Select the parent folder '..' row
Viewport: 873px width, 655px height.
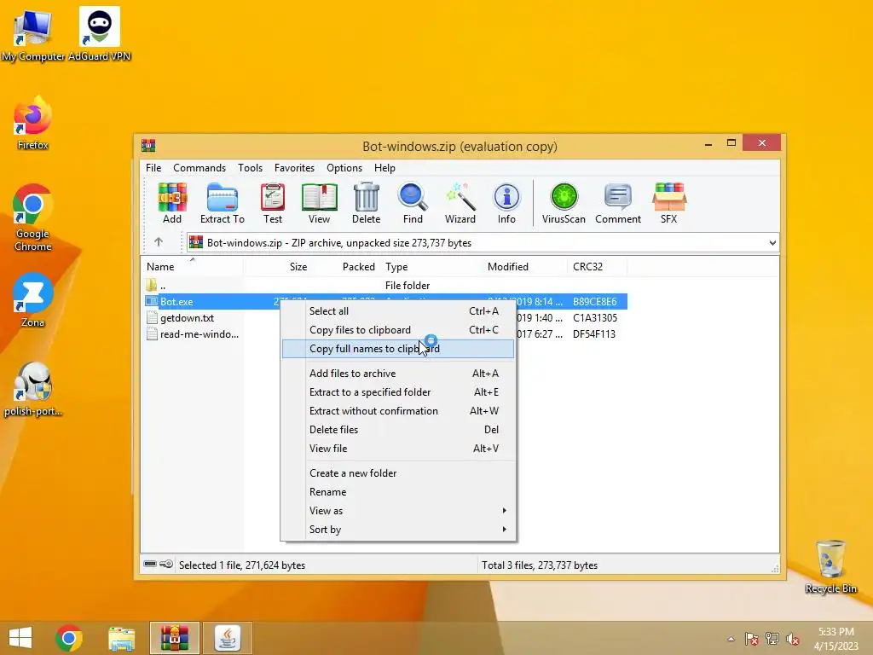click(x=385, y=285)
